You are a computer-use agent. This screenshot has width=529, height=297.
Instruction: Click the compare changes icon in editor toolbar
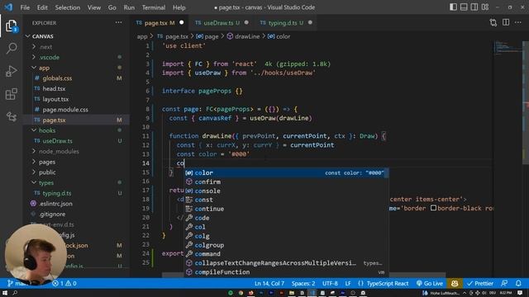(x=493, y=22)
